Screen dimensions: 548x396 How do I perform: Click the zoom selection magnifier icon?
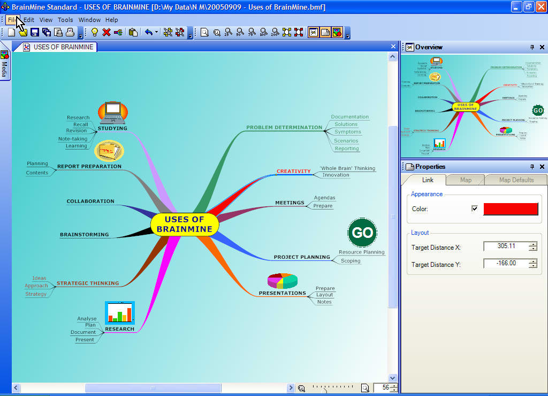pos(217,33)
